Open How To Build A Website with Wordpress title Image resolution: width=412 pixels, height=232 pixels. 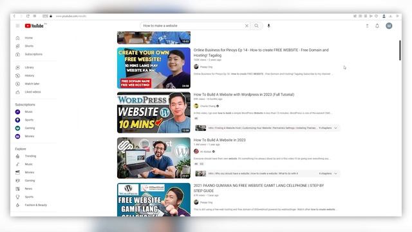[x=244, y=95]
